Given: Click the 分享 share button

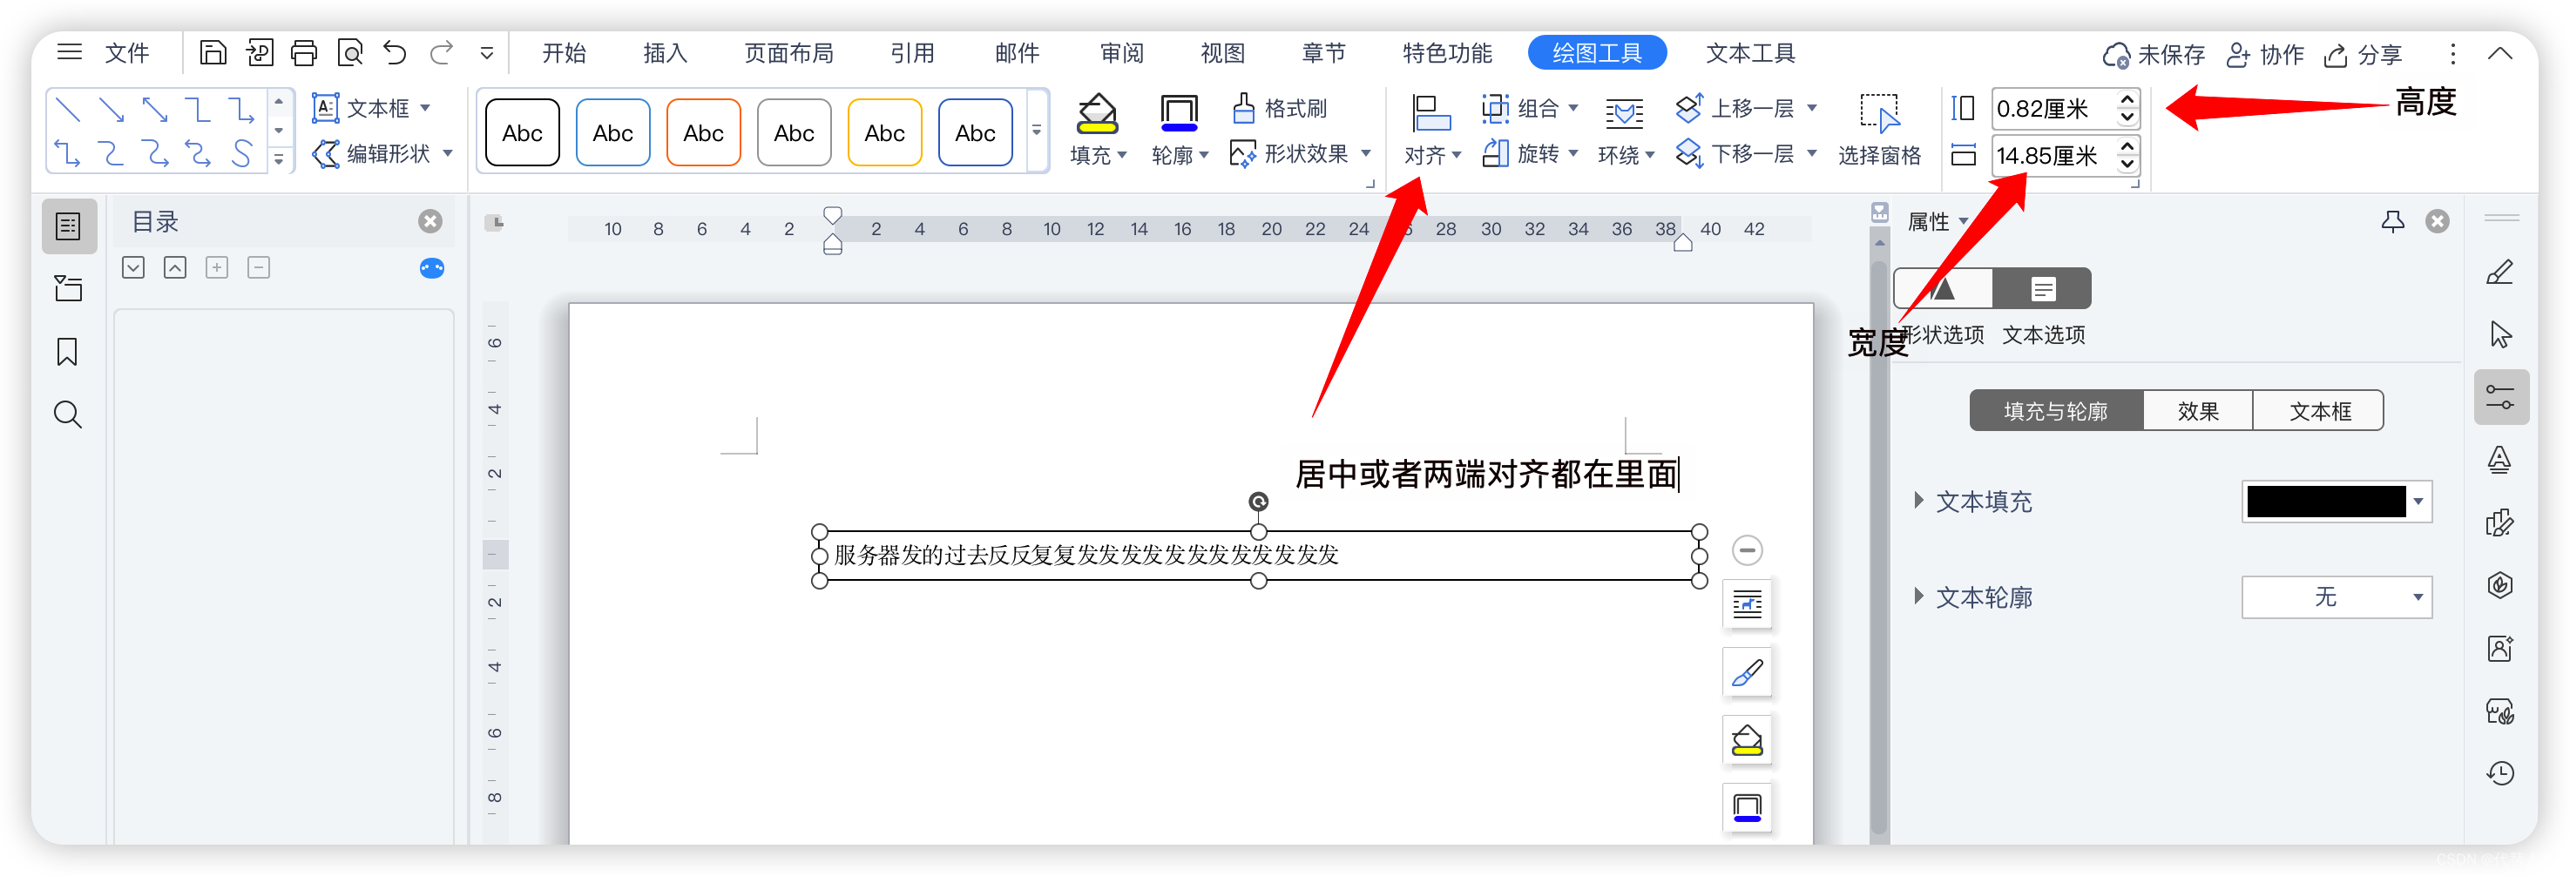Looking at the screenshot, I should point(2363,54).
